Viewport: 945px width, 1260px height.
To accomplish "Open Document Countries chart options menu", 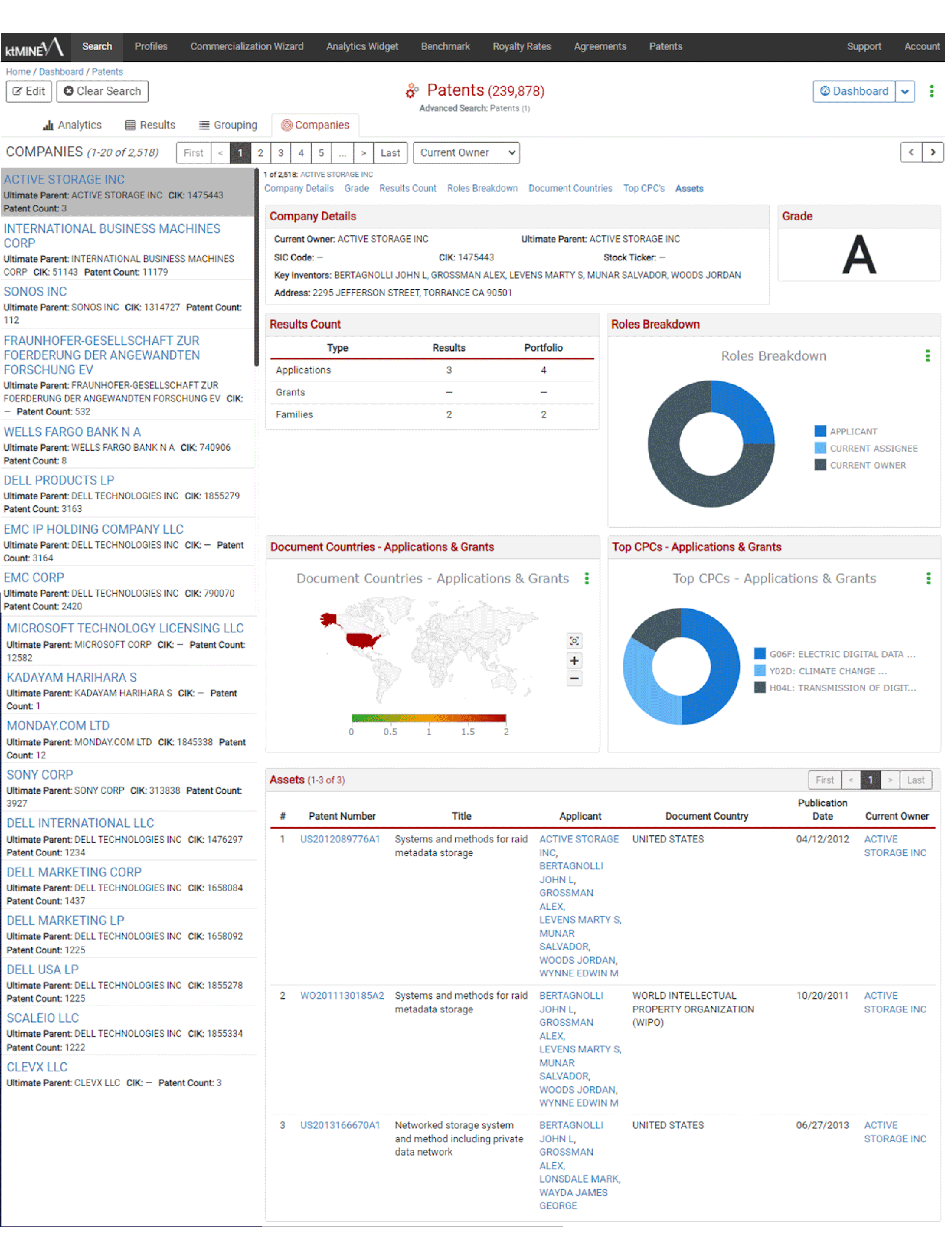I will pos(586,579).
